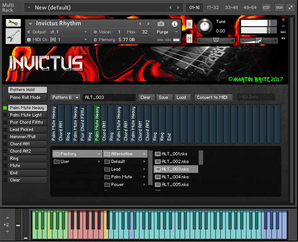Switch to the 17-32 rack page tab
The image size is (298, 242).
[x=214, y=7]
